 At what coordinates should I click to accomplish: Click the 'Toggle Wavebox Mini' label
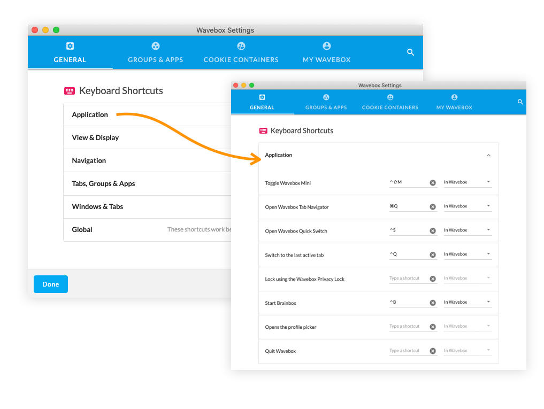[288, 183]
